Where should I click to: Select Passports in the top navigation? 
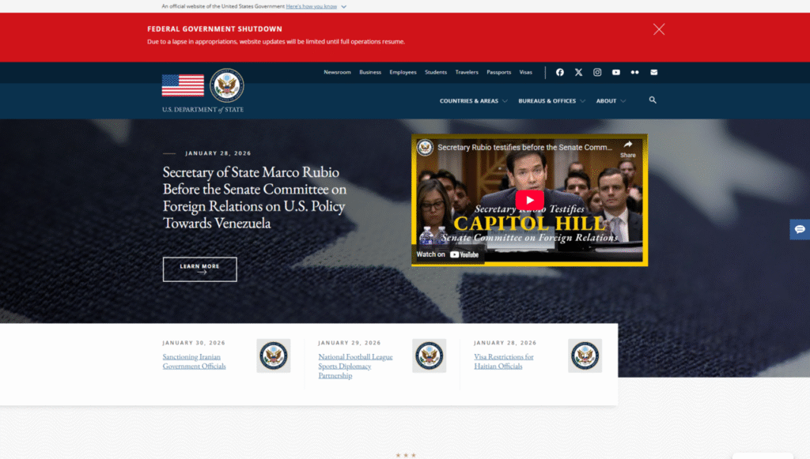[498, 72]
